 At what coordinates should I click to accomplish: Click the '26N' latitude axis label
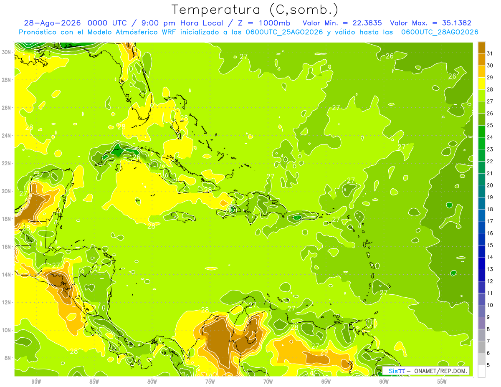pyautogui.click(x=7, y=108)
